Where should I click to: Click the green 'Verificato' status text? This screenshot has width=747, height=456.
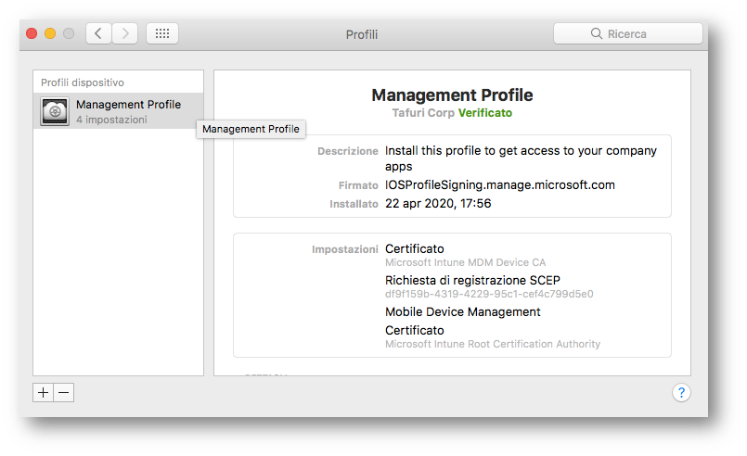pyautogui.click(x=485, y=113)
